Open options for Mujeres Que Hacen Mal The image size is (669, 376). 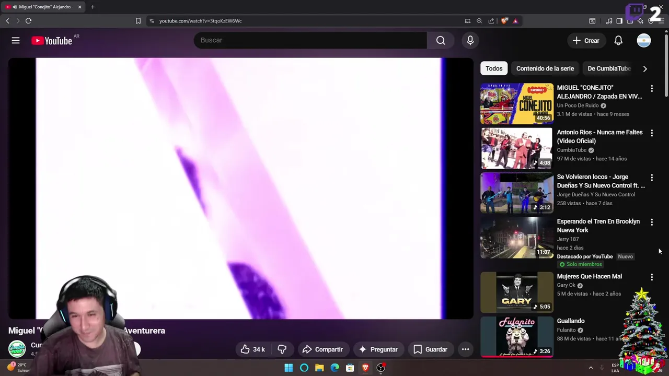pos(652,277)
